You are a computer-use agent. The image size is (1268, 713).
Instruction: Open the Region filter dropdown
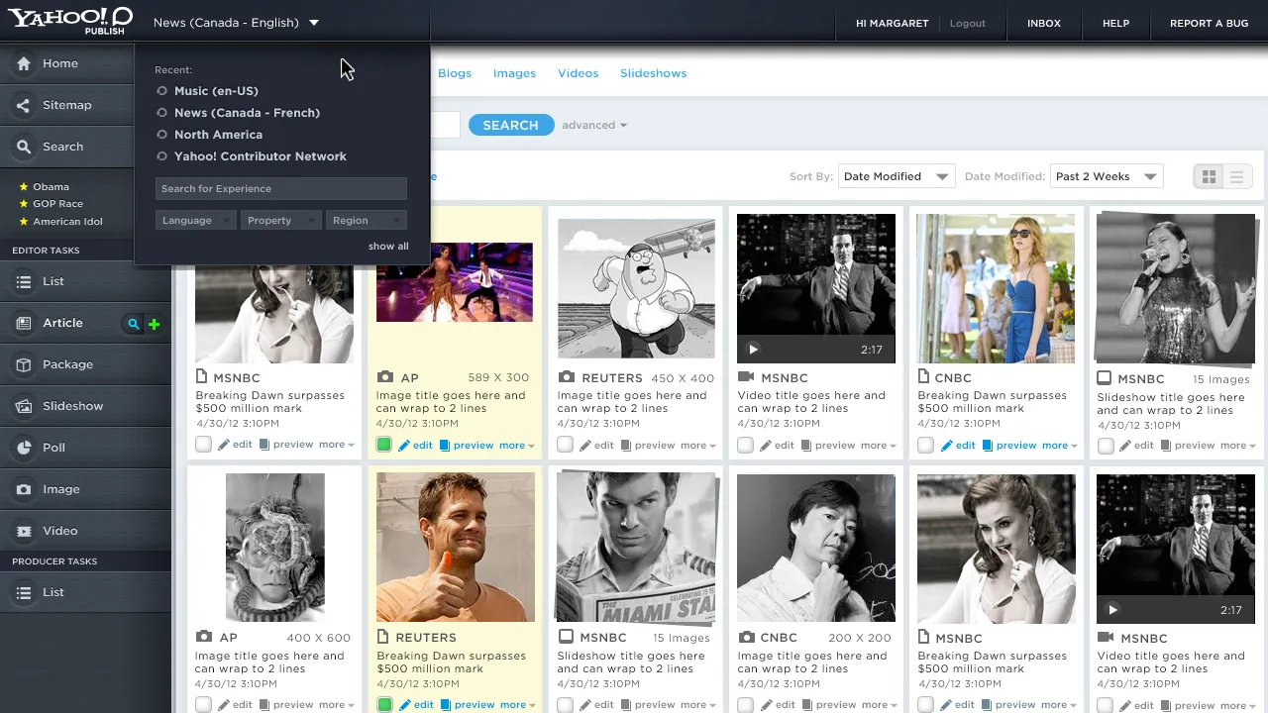367,221
